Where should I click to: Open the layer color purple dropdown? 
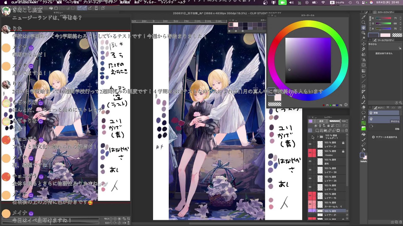click(312, 121)
